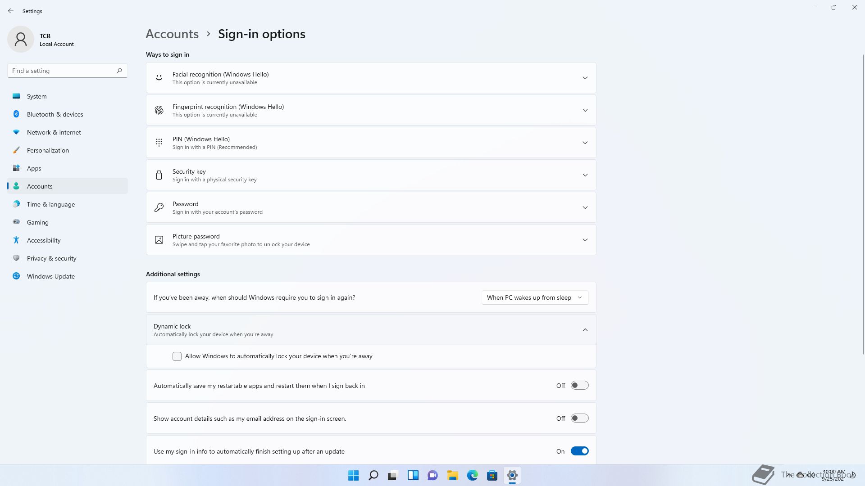This screenshot has height=486, width=865.
Task: Go to Personalization settings
Action: coord(68,150)
